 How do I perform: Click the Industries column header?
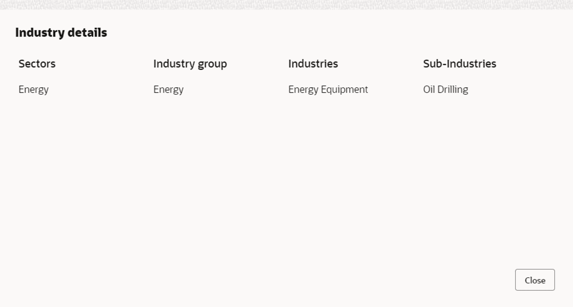[313, 64]
